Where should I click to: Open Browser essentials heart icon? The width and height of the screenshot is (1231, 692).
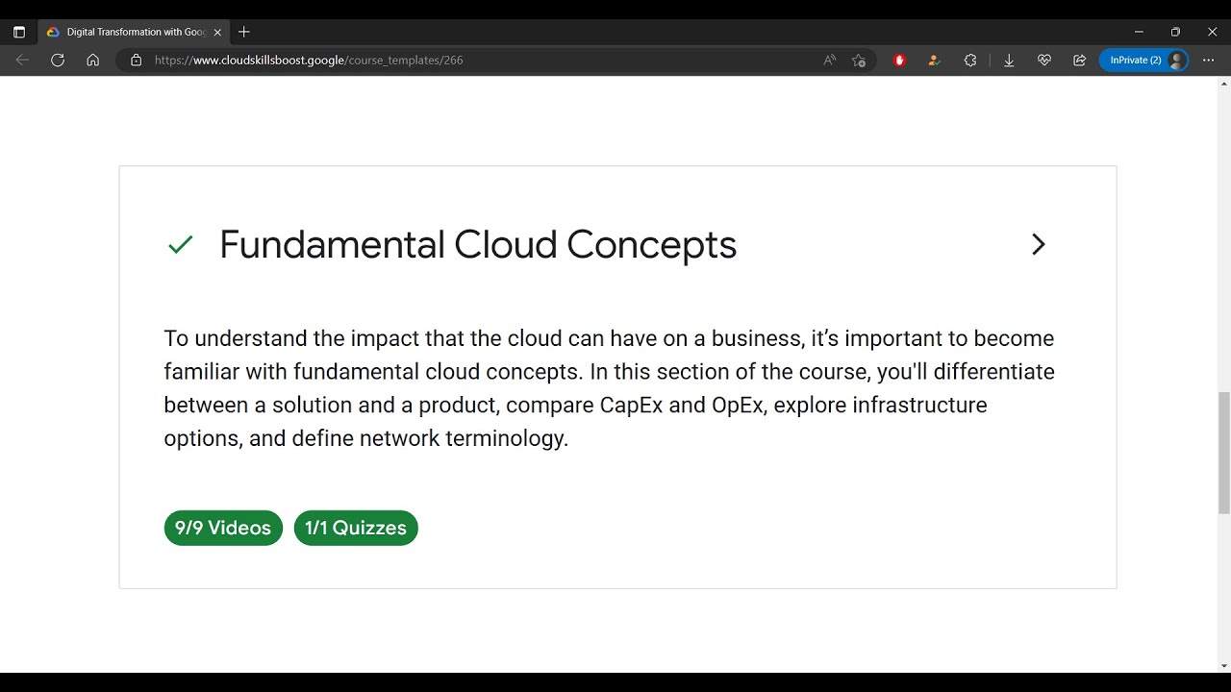coord(1044,60)
